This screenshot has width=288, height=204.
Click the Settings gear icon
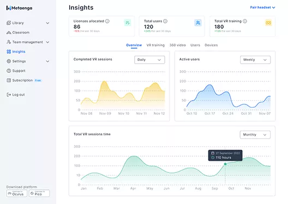tap(9, 61)
